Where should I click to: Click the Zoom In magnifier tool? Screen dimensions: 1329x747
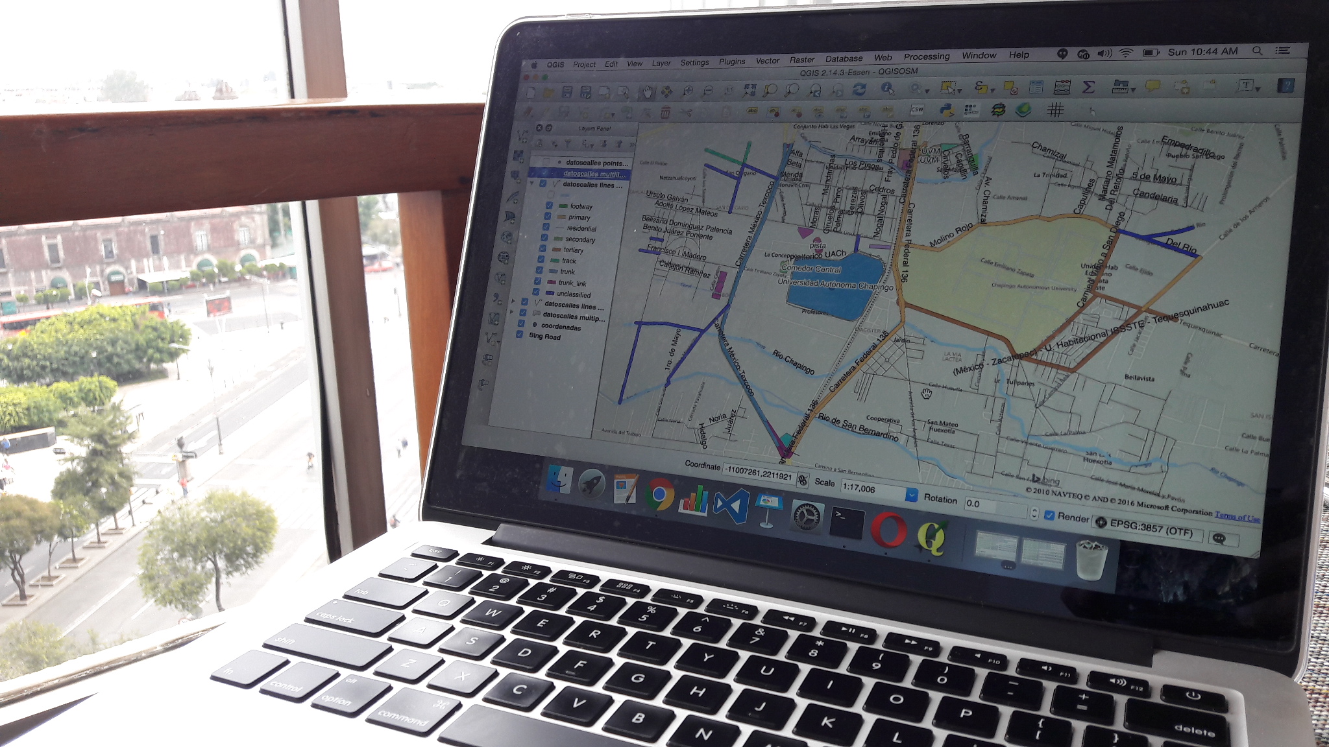coord(687,91)
